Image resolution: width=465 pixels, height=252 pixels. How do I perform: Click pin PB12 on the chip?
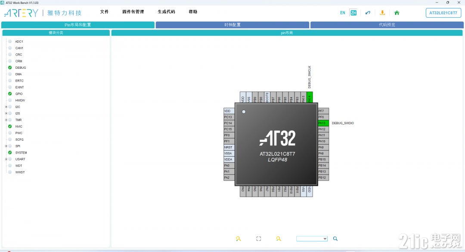tap(323, 178)
